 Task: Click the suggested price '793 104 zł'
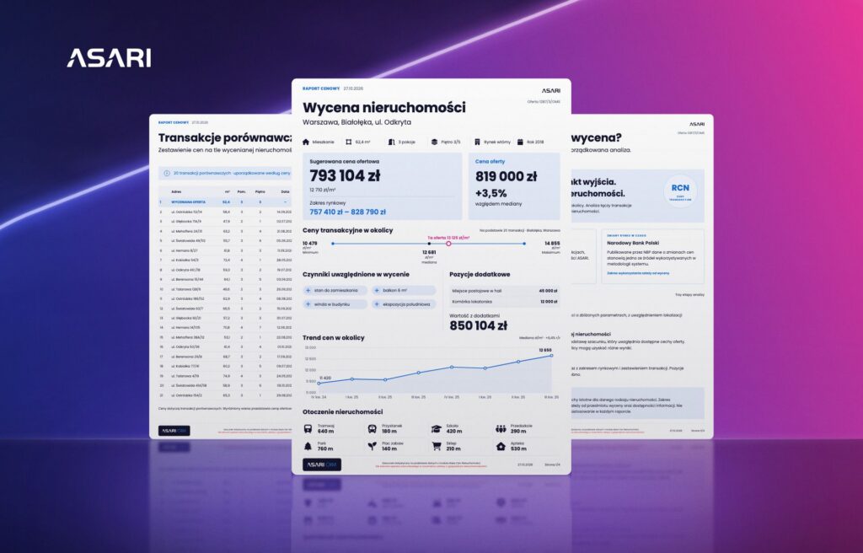pos(345,175)
